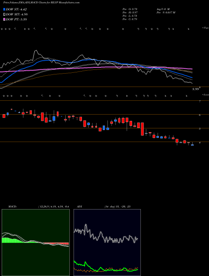Click the price axis label 4
Screen dimensions: 209x276
(200, 143)
